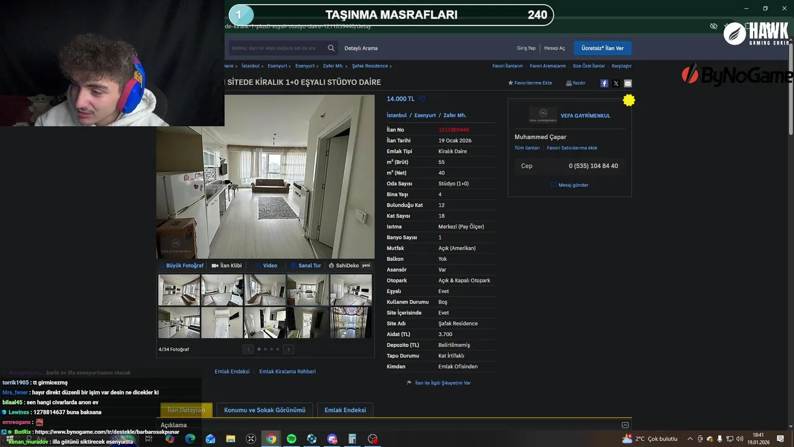Switch to Emlak Endeksi tab
This screenshot has height=447, width=794.
345,410
